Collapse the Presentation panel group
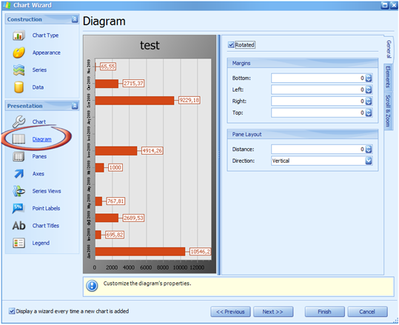 (75, 106)
